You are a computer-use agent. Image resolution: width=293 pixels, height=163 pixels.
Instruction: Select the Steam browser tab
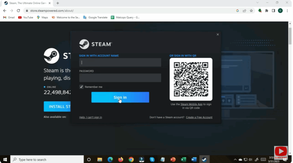point(27,3)
